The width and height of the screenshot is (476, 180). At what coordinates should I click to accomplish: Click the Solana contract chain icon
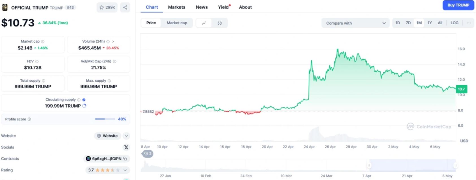click(x=88, y=159)
